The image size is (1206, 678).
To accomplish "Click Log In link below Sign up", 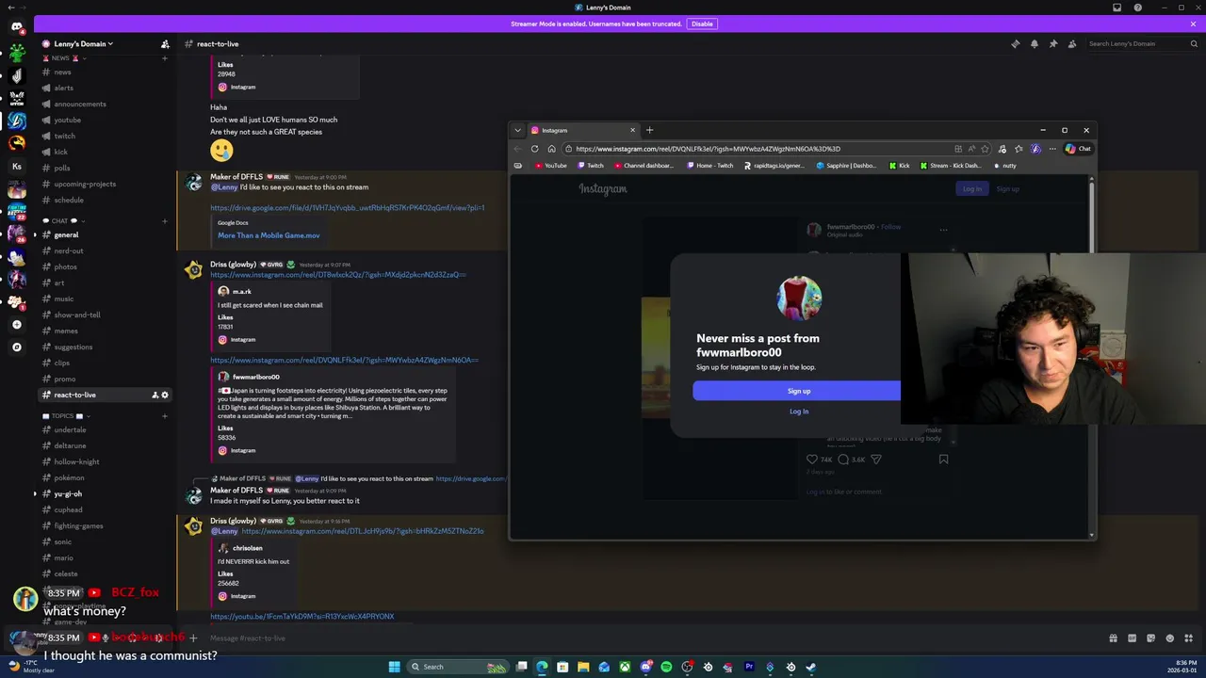I will [x=798, y=412].
